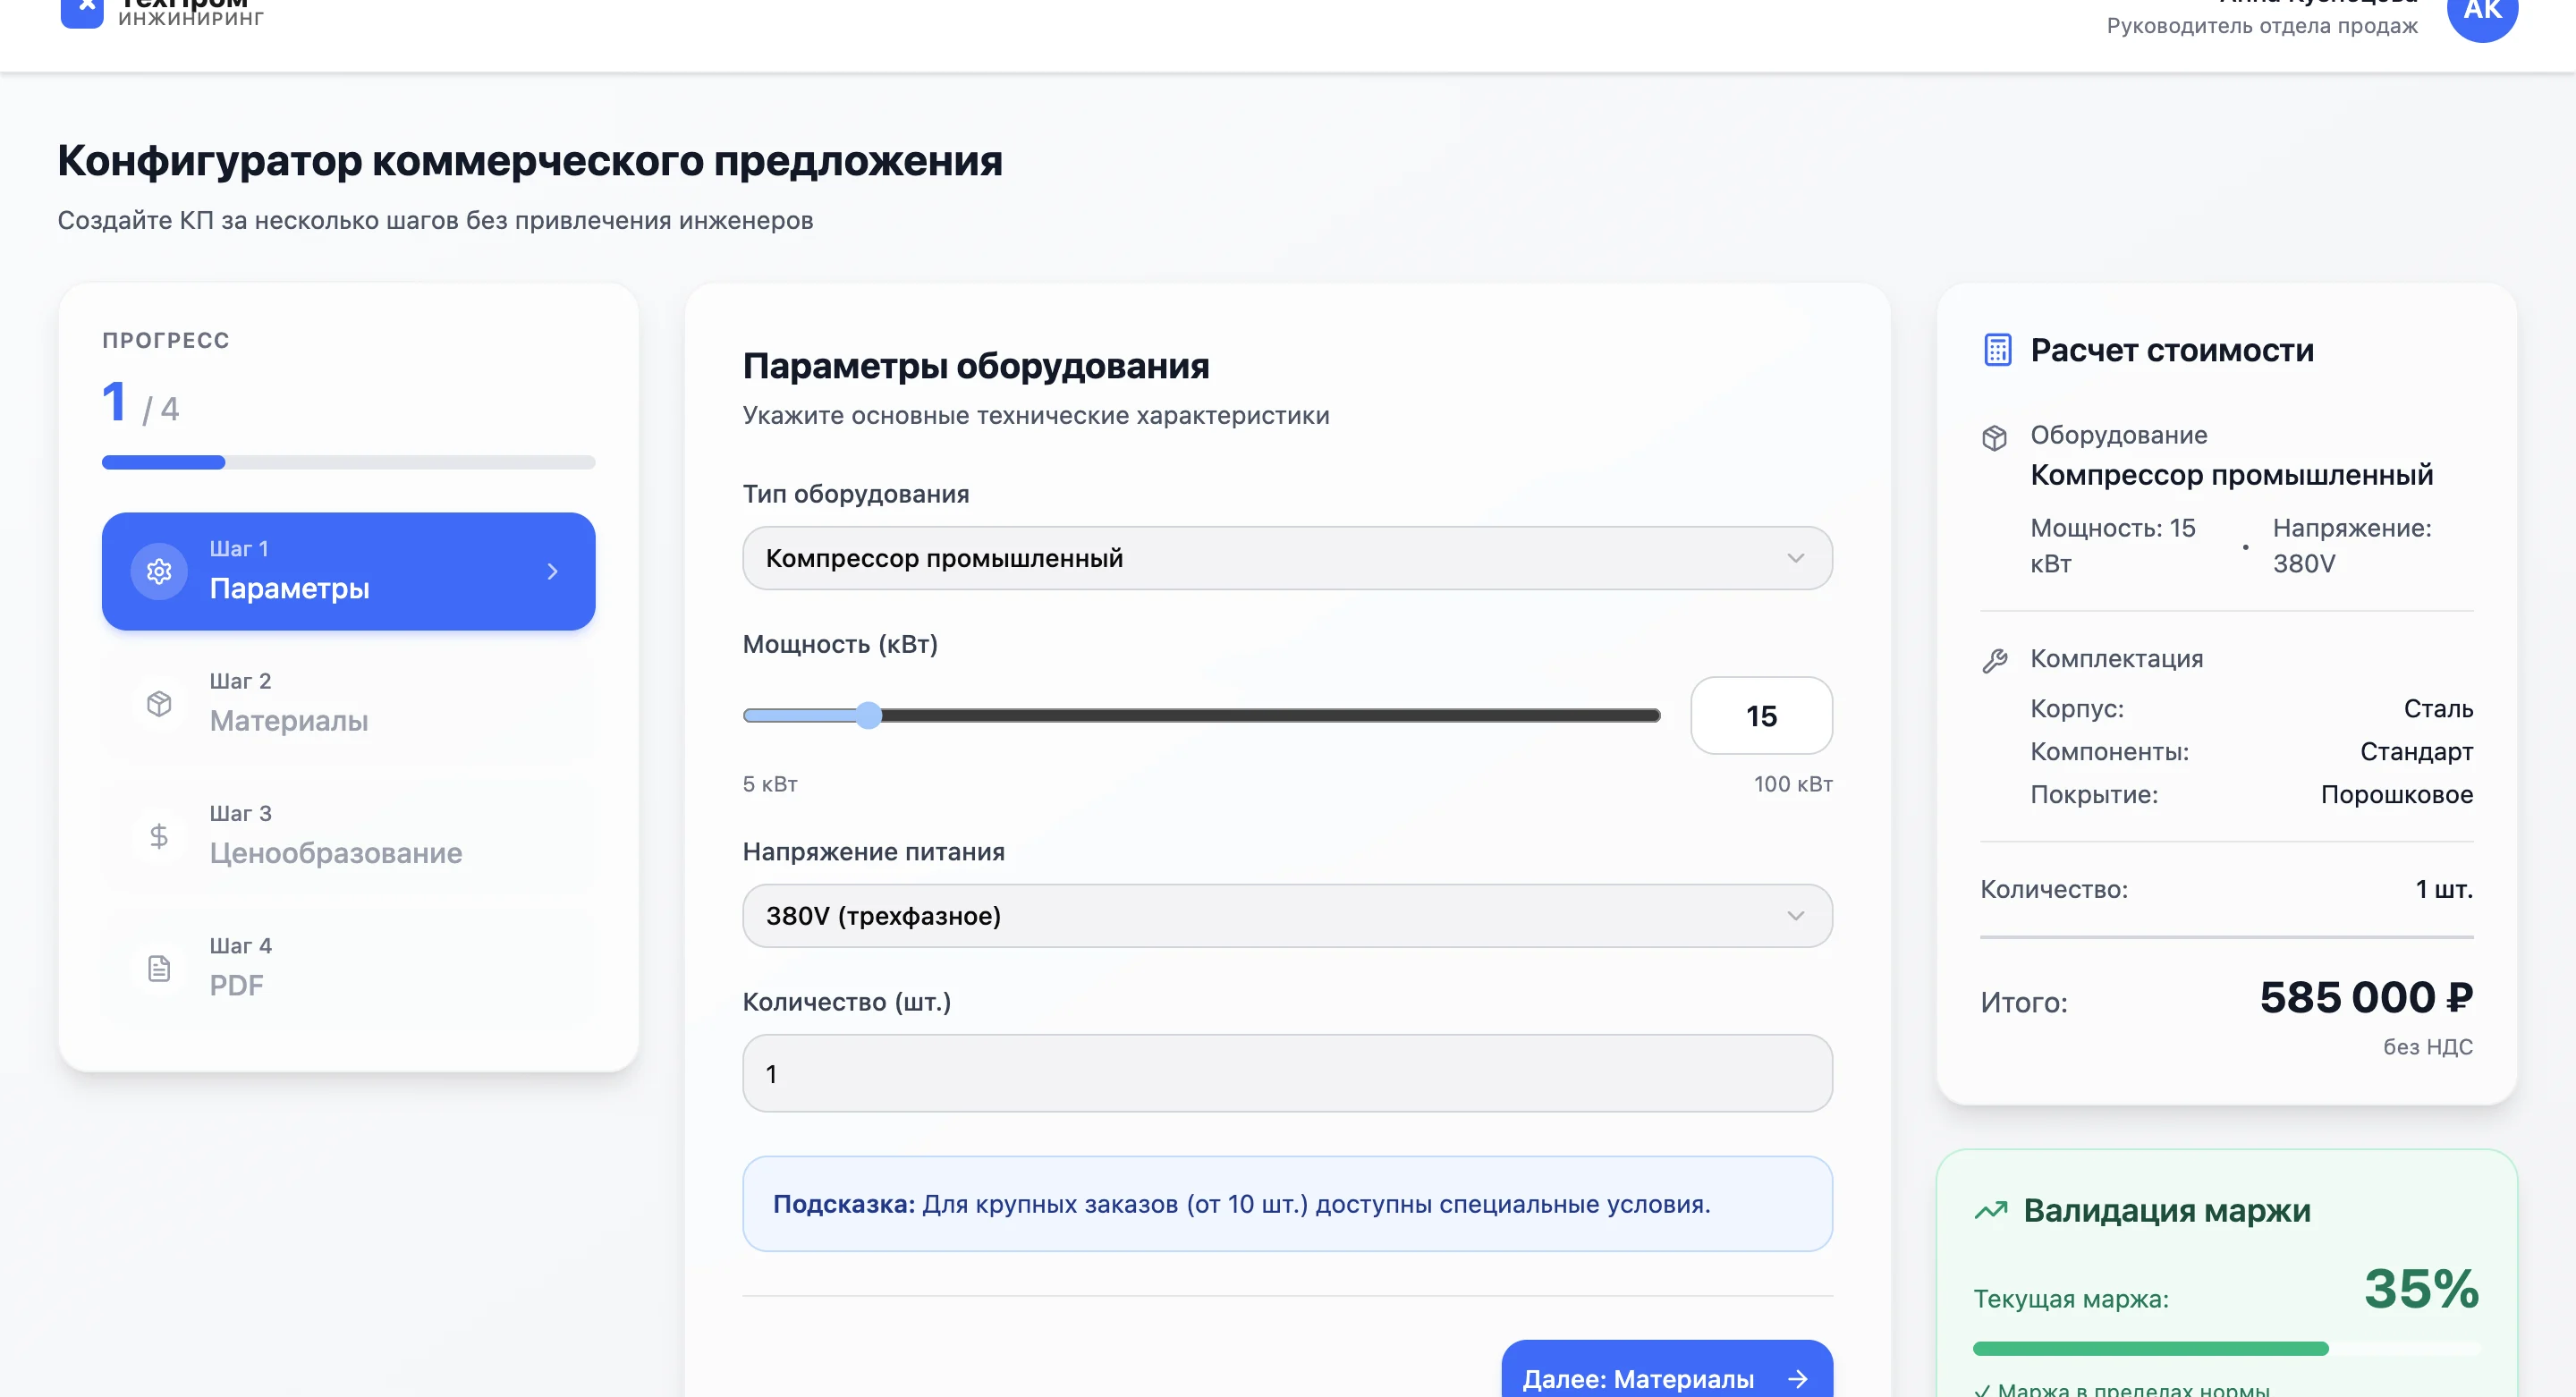Open the Тип оборудования dropdown
Image resolution: width=2576 pixels, height=1397 pixels.
(1288, 558)
